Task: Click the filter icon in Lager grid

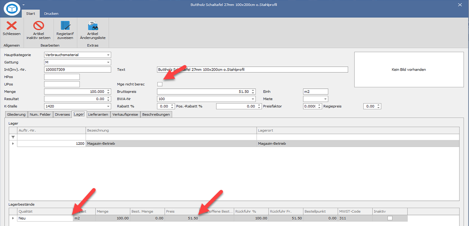Action: pyautogui.click(x=13, y=137)
